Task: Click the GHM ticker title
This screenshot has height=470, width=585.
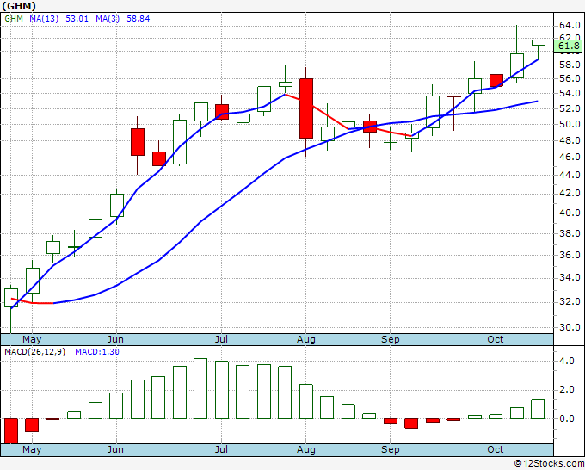Action: (19, 6)
